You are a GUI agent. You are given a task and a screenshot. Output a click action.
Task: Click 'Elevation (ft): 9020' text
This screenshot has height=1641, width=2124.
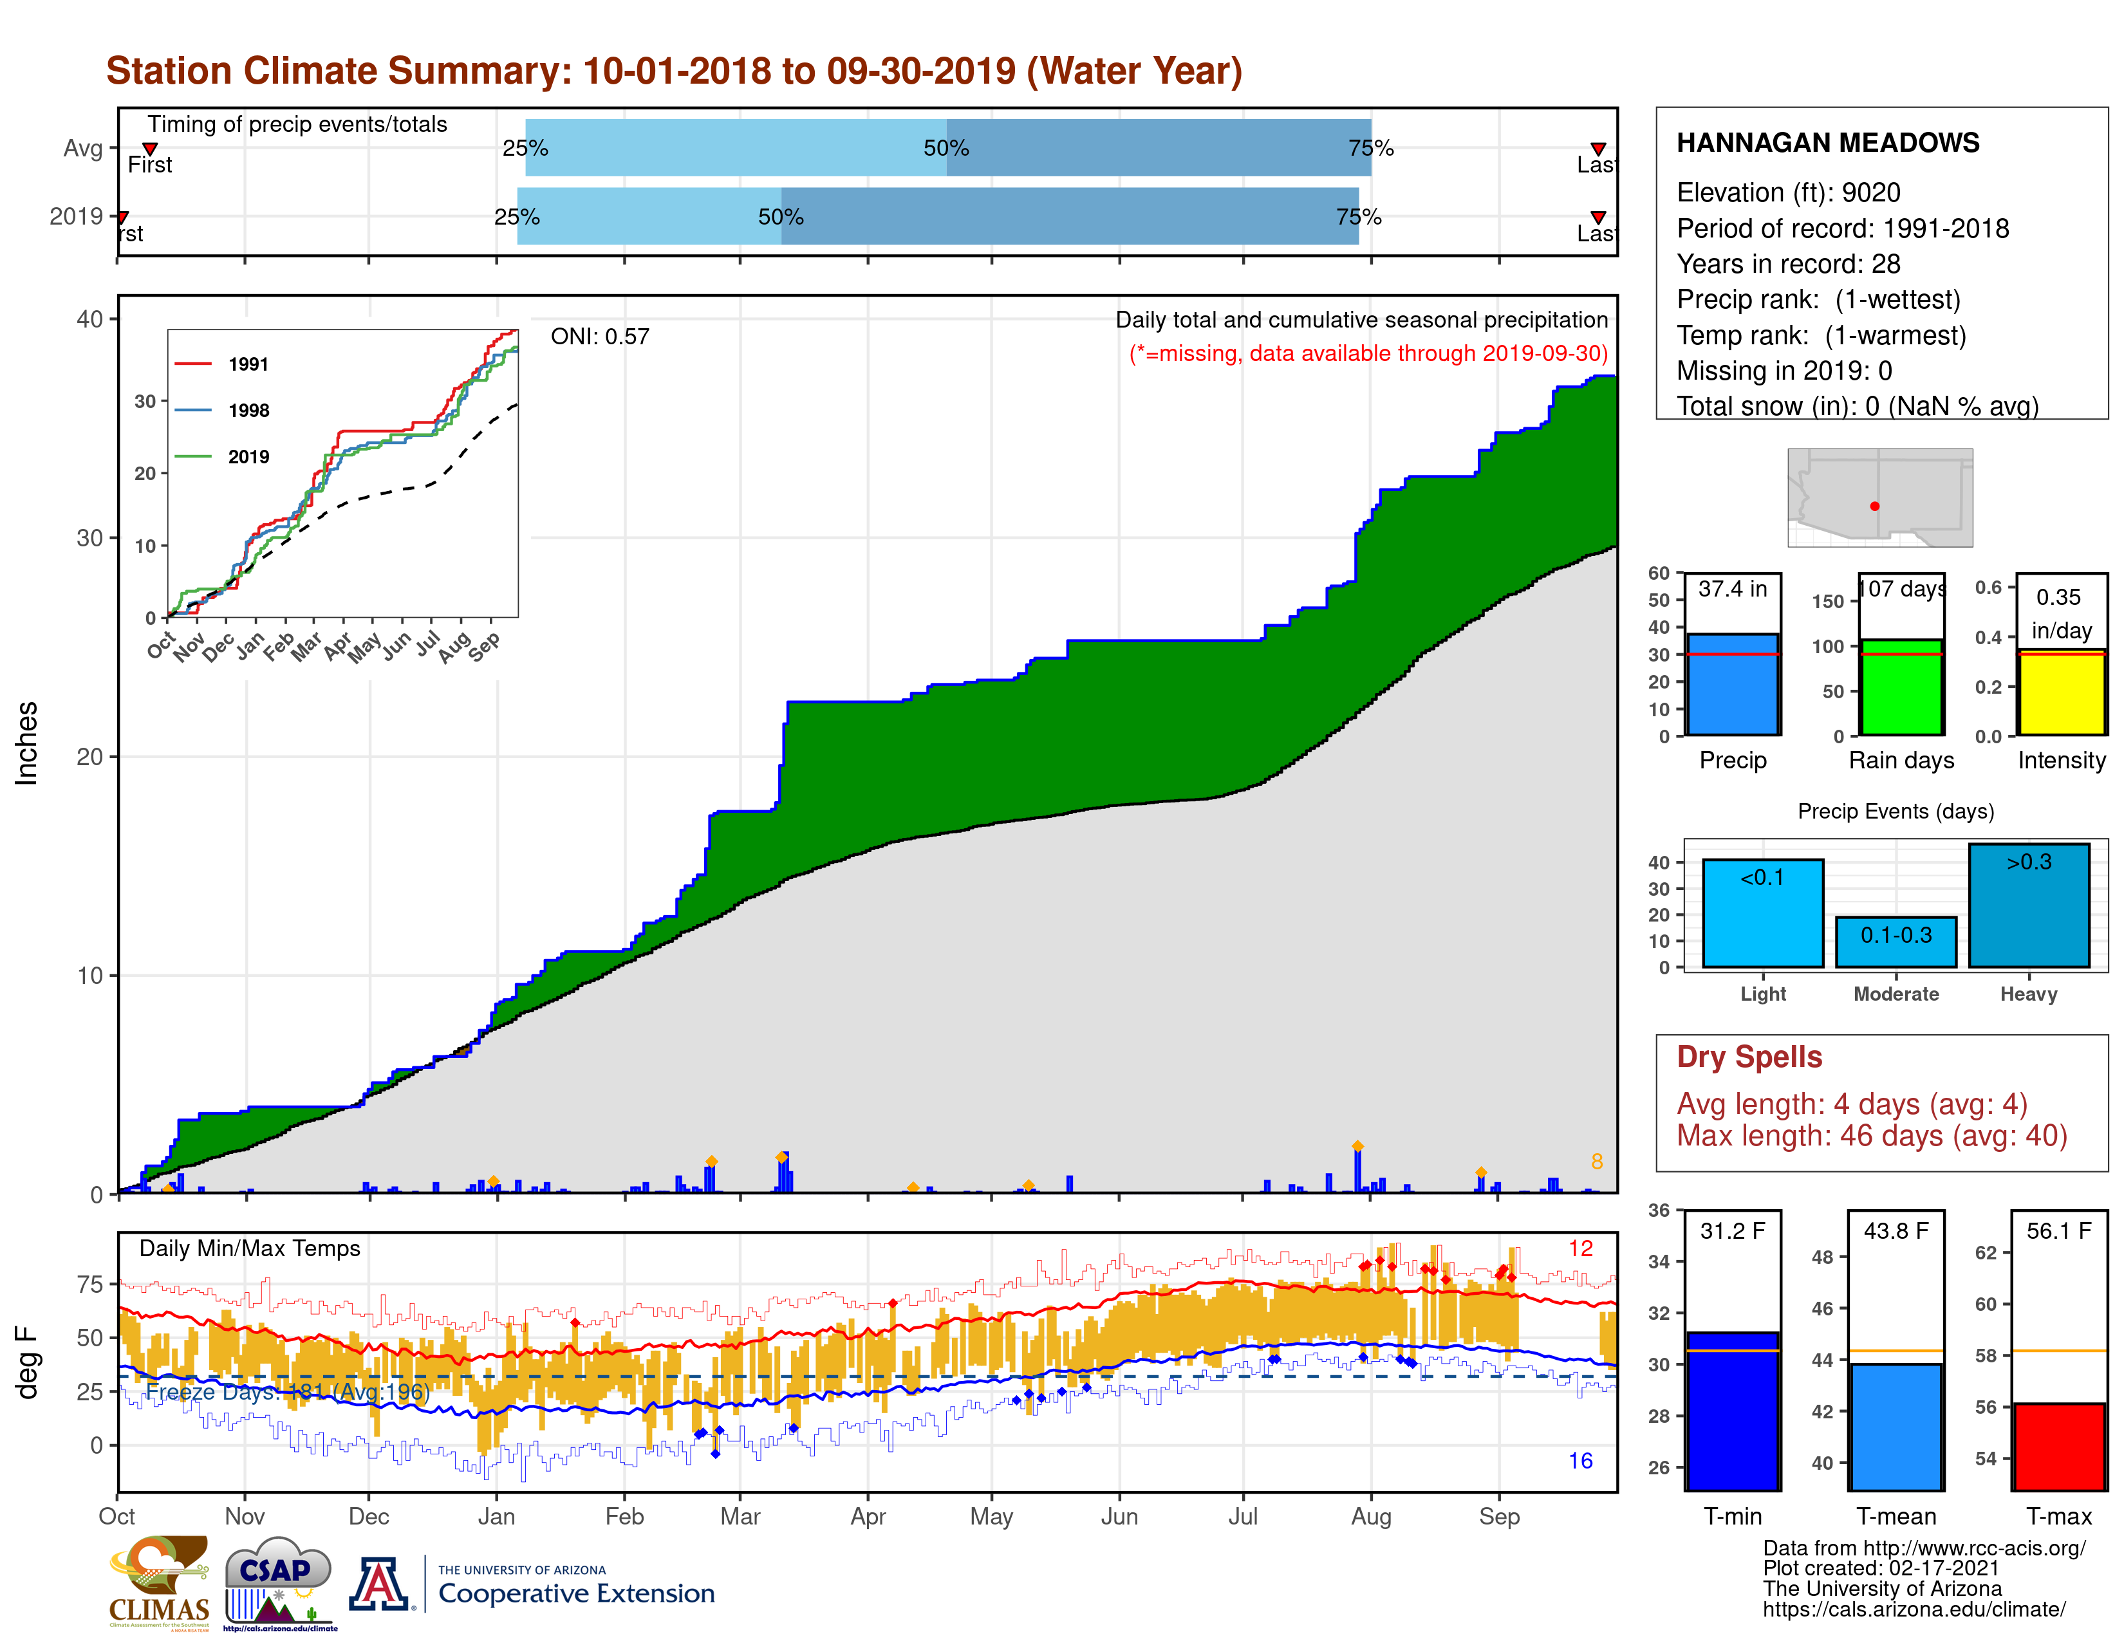[x=1787, y=192]
